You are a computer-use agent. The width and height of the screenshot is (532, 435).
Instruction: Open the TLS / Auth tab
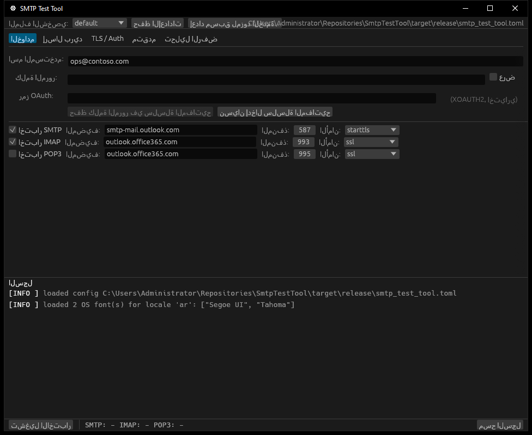(x=107, y=39)
